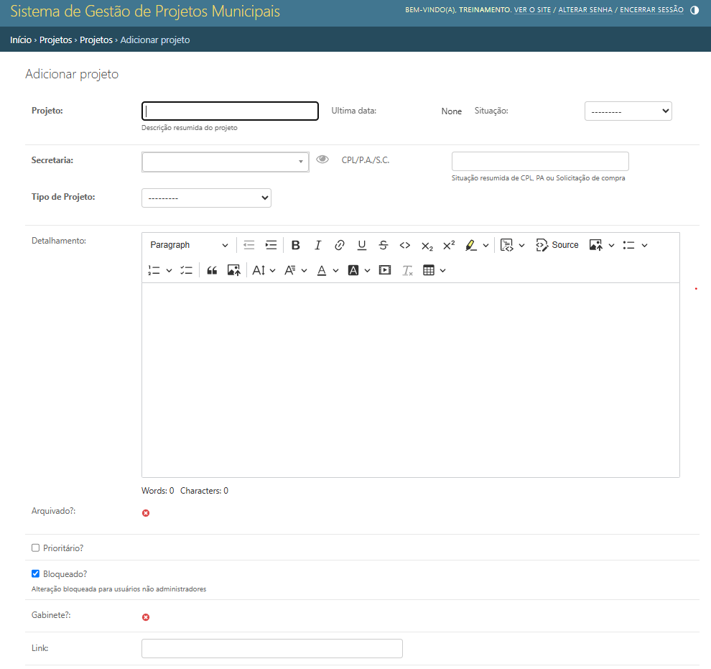This screenshot has height=669, width=711.
Task: Click the Gabinete? red status icon
Action: coord(146,617)
